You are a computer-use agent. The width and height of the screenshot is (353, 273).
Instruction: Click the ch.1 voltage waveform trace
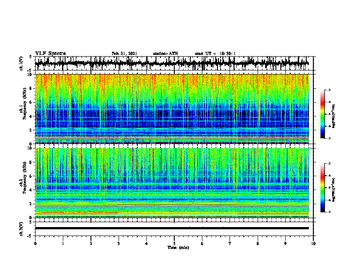coord(172,63)
